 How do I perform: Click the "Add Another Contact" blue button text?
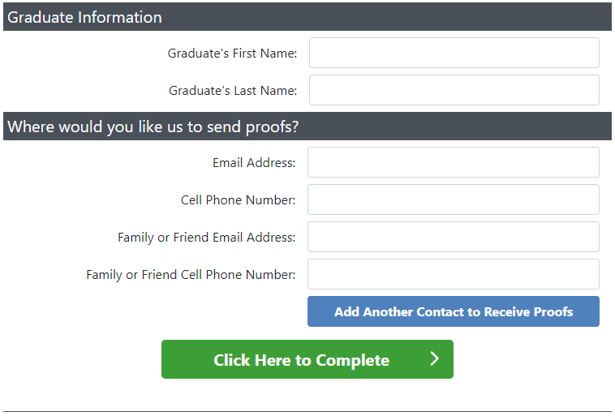point(454,311)
